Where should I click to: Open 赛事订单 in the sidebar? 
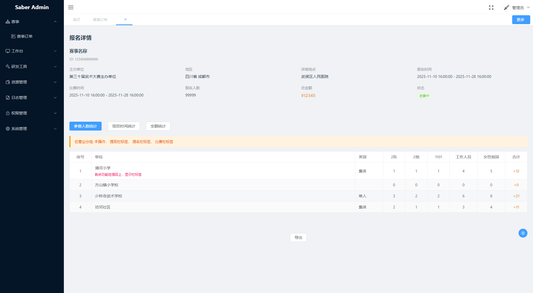pyautogui.click(x=25, y=36)
